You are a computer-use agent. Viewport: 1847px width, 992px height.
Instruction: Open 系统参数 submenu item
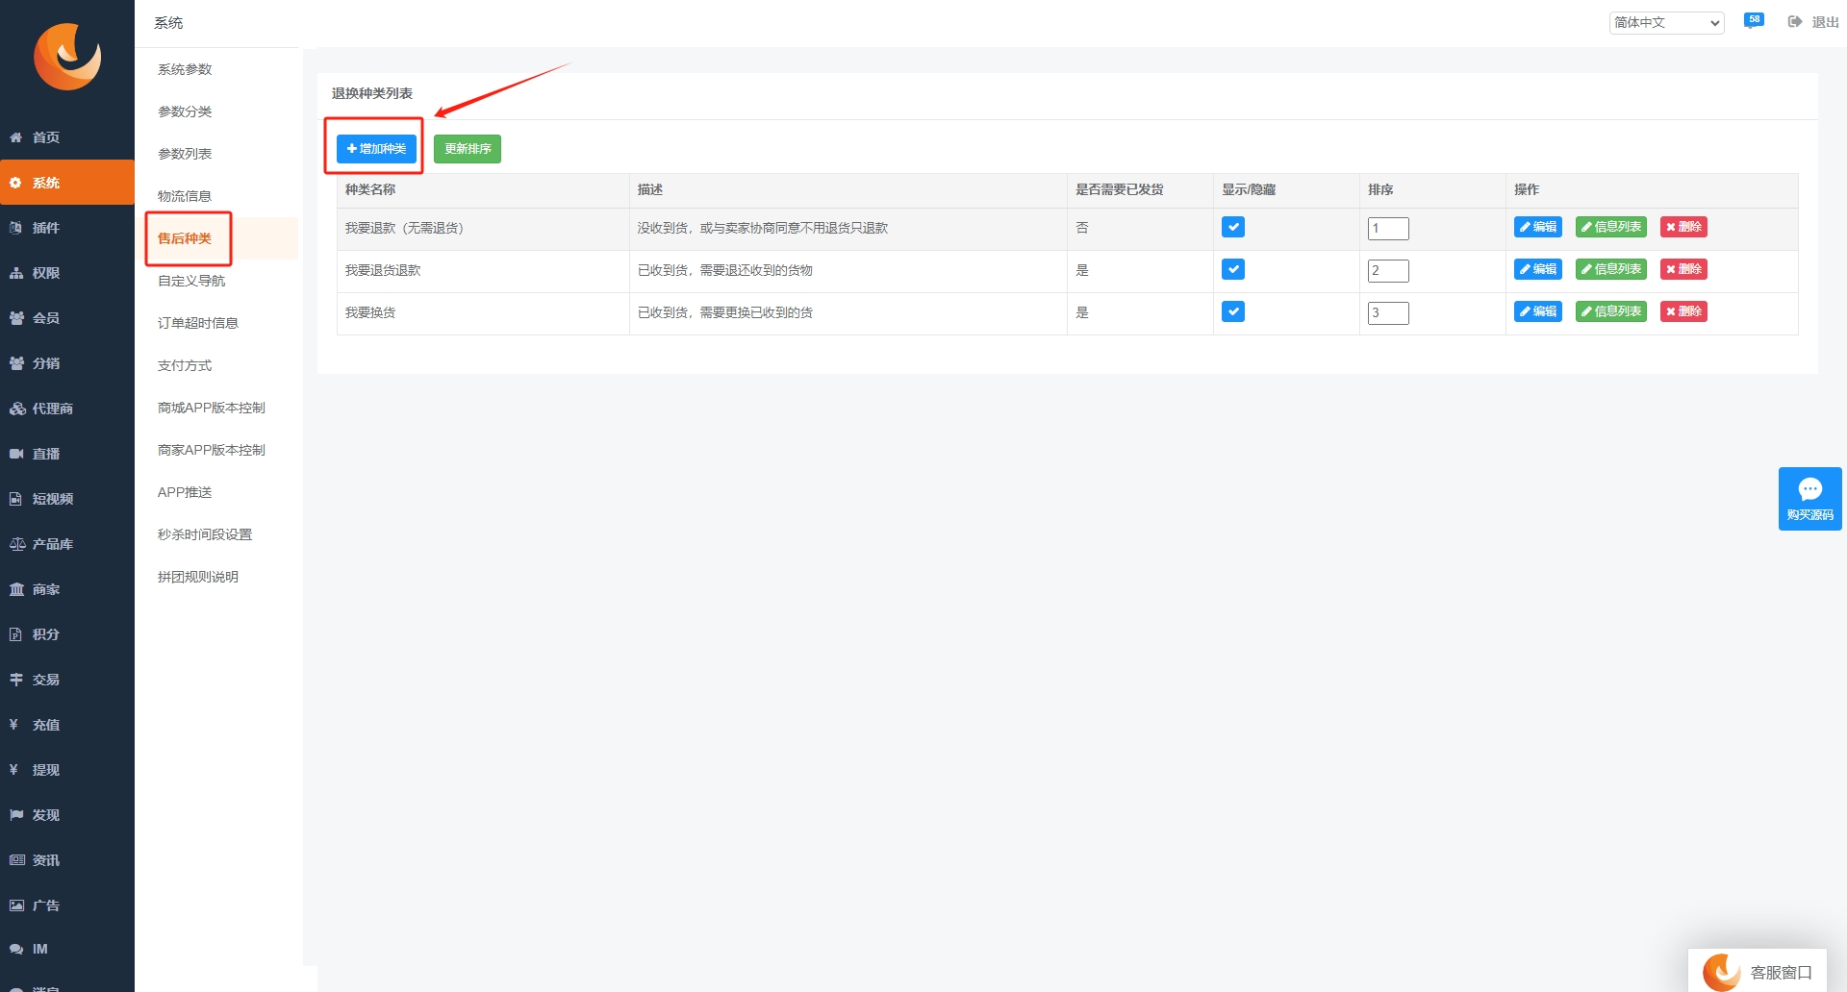[185, 69]
